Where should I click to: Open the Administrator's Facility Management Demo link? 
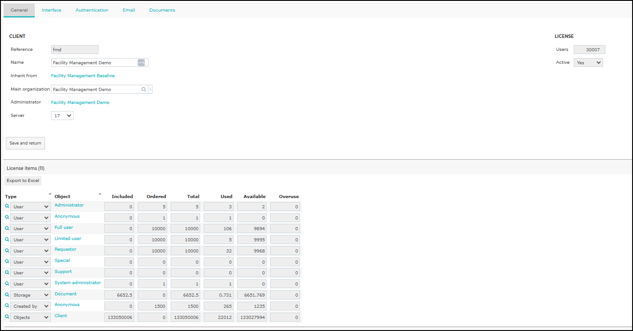[x=80, y=102]
